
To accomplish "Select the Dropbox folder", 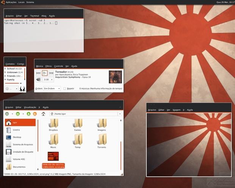I will pos(53,125).
